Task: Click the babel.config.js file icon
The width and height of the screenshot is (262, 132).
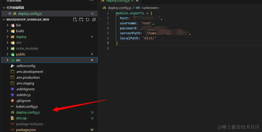Action: click(x=12, y=106)
